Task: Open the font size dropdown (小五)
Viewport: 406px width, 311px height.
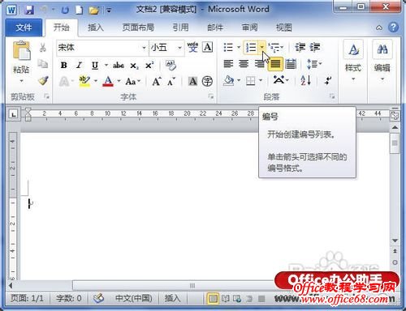Action: (x=179, y=48)
